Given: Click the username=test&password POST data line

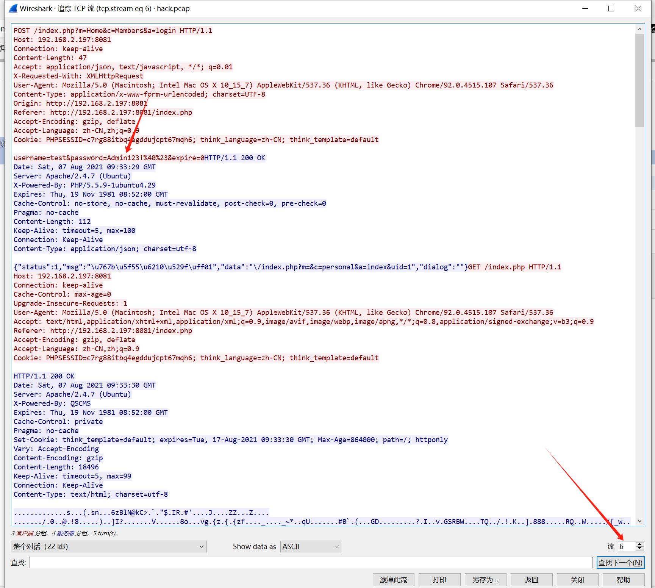Looking at the screenshot, I should pyautogui.click(x=109, y=158).
